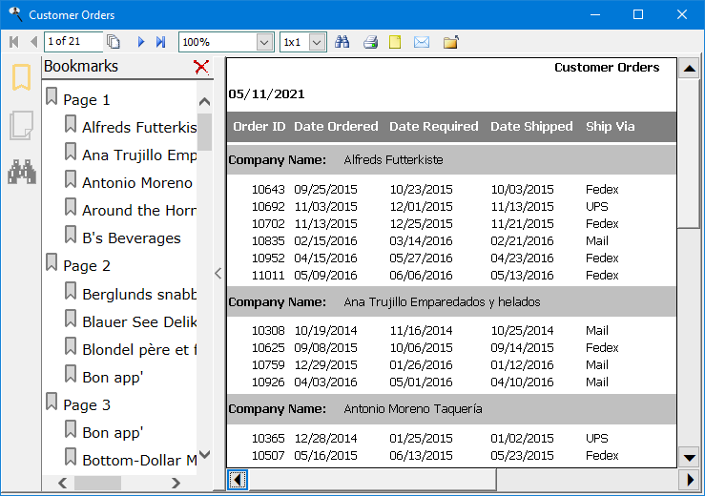Select Alfreds Futterkiste bookmark
Viewport: 705px width, 496px height.
tap(139, 127)
